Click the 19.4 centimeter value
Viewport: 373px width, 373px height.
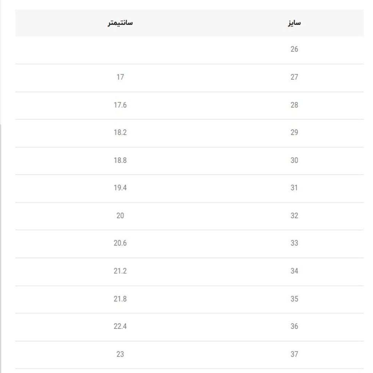coord(120,188)
